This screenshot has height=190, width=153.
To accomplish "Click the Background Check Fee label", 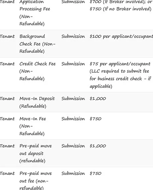I will tap(38, 44).
